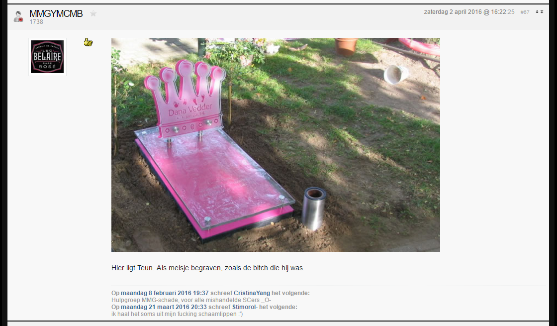Open quoted post from maandag 8 februari 2016
Viewport: 557px width, 326px height.
point(165,293)
